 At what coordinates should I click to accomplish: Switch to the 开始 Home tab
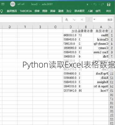(x=98, y=11)
